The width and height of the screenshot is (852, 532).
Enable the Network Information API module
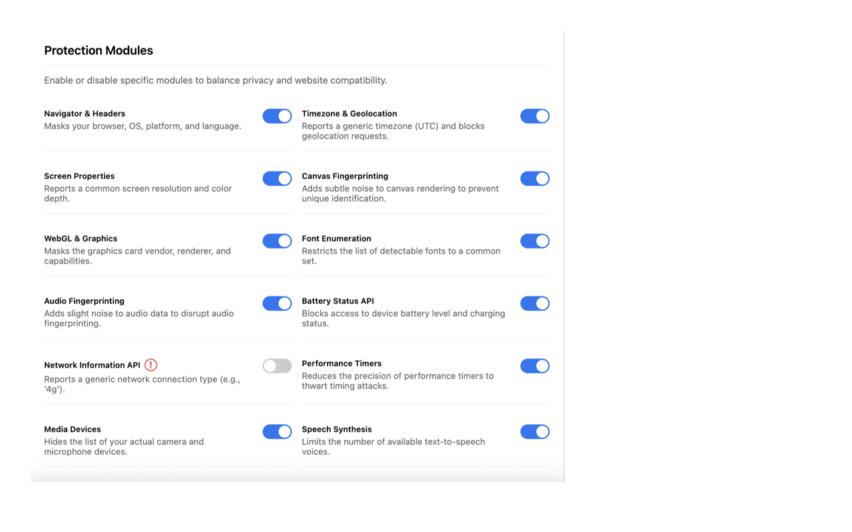277,366
